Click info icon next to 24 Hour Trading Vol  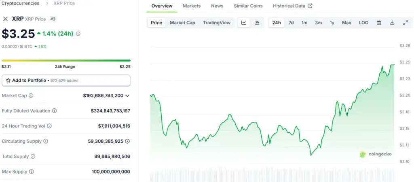[49, 126]
